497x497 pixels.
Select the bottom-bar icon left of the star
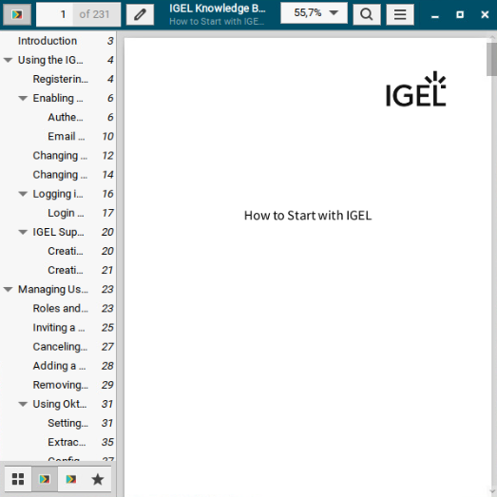[x=71, y=479]
